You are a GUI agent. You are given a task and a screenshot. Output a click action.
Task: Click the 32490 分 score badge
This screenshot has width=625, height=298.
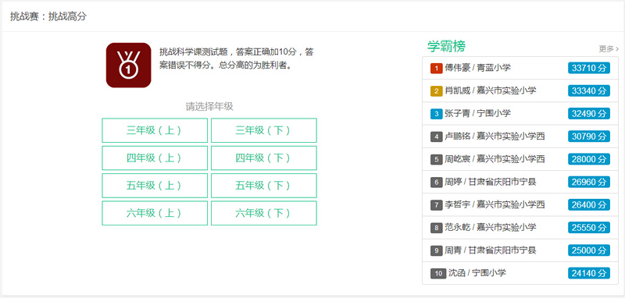point(589,113)
